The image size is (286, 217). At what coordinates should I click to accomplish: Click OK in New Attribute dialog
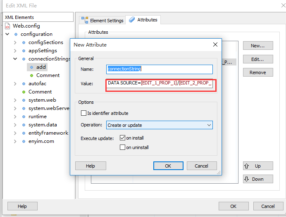click(168, 166)
